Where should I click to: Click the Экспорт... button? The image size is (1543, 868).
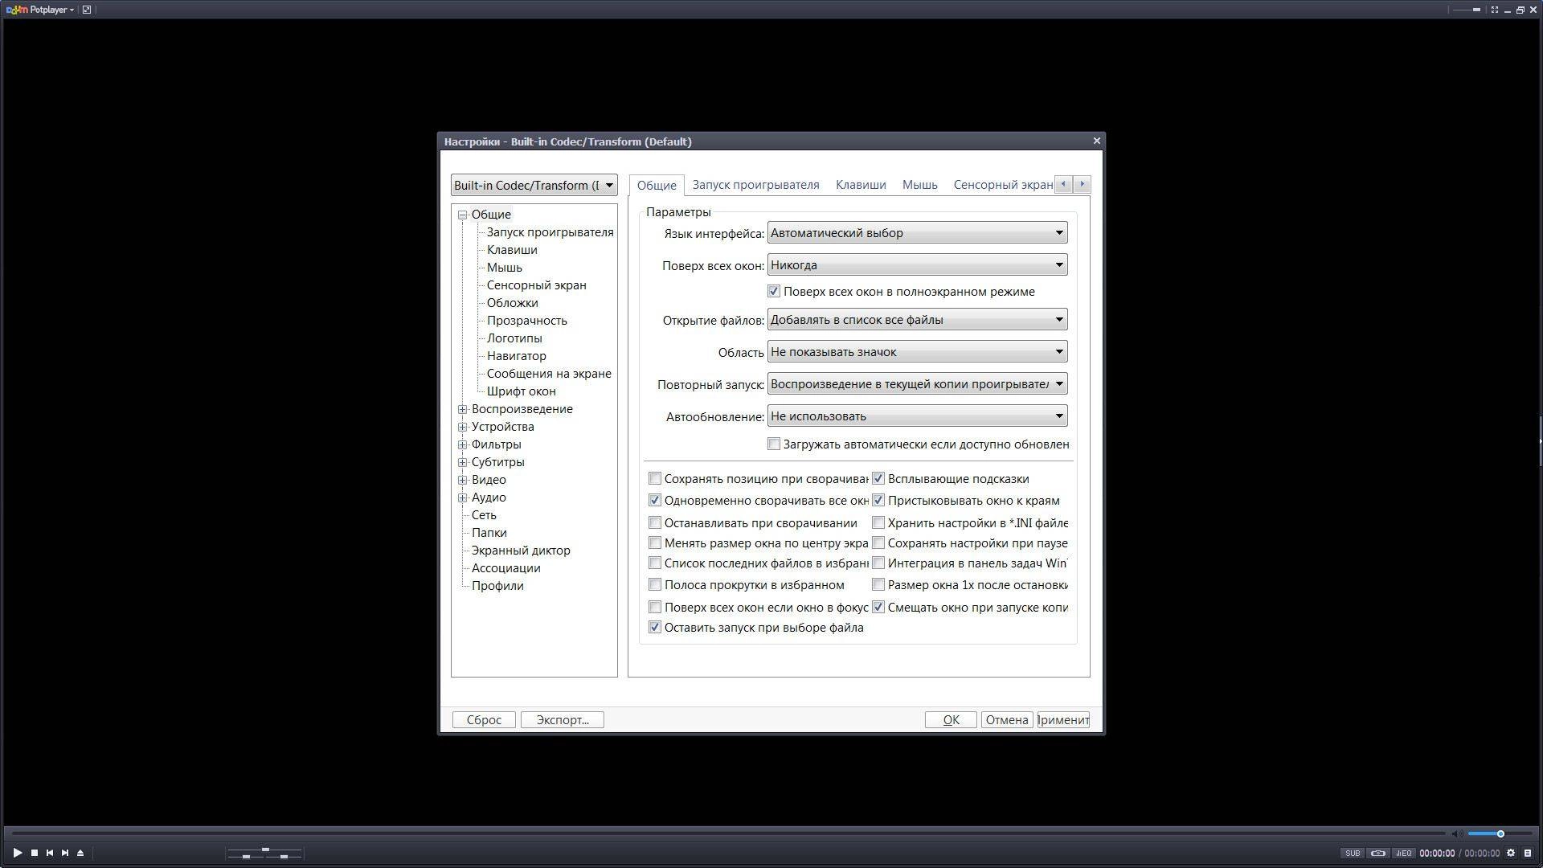pyautogui.click(x=563, y=720)
